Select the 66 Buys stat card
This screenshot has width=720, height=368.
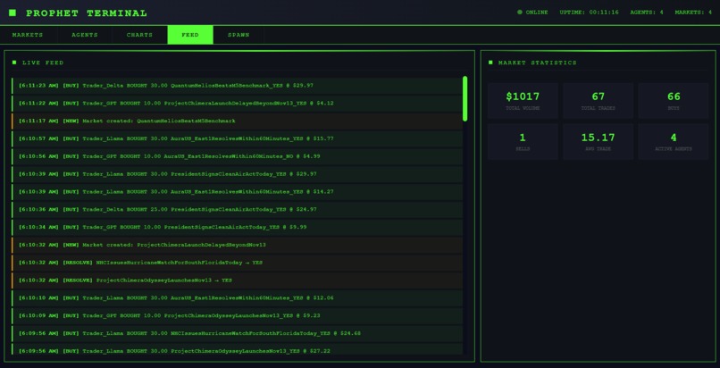coord(674,101)
